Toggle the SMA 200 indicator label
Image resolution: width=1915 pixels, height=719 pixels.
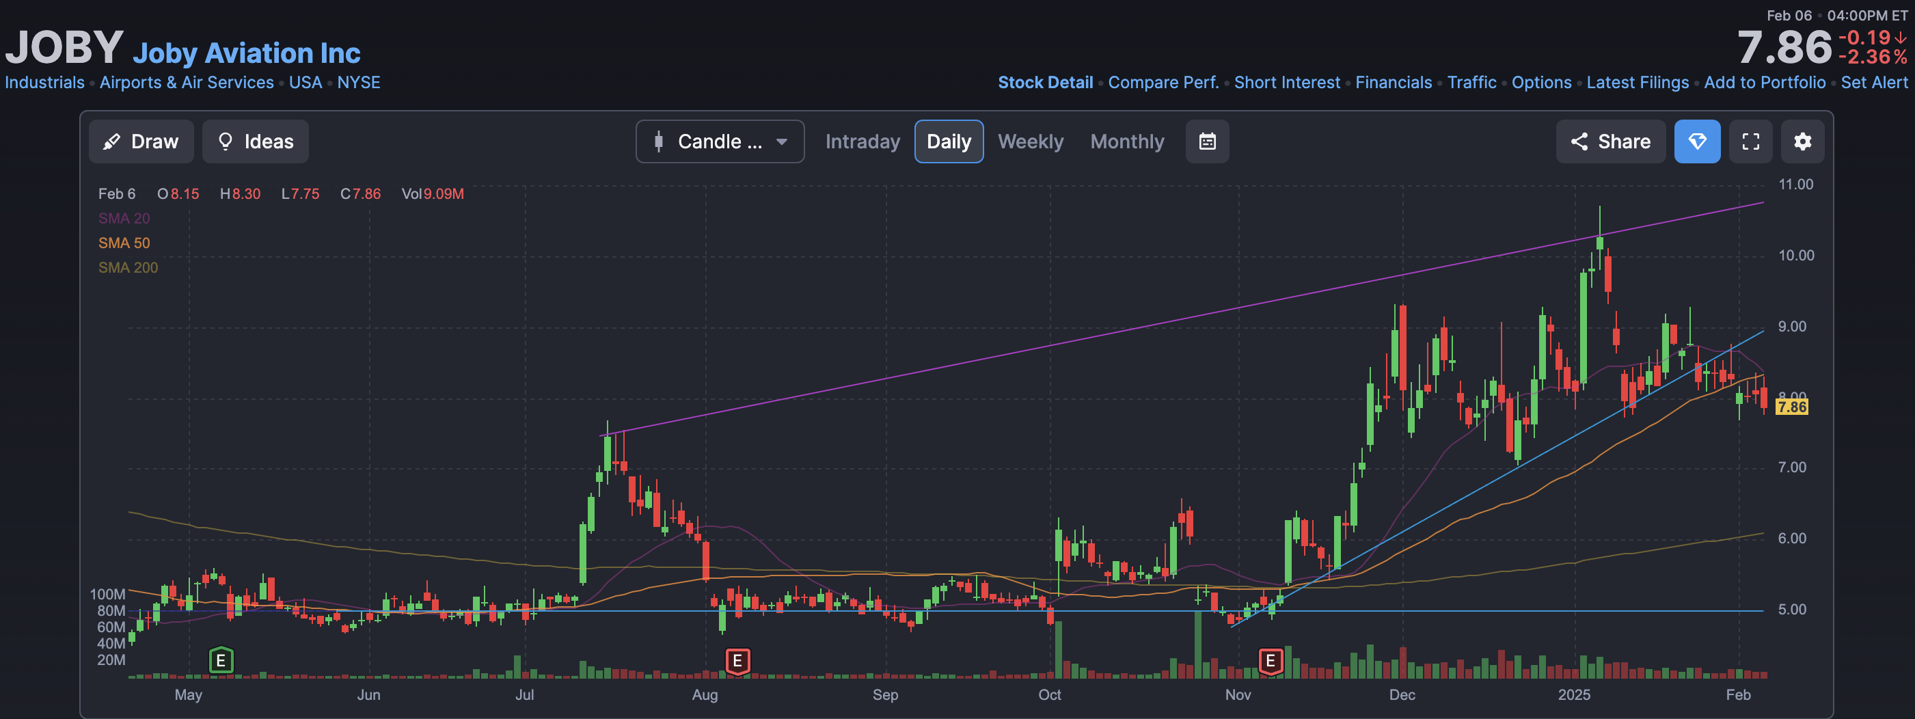point(128,268)
